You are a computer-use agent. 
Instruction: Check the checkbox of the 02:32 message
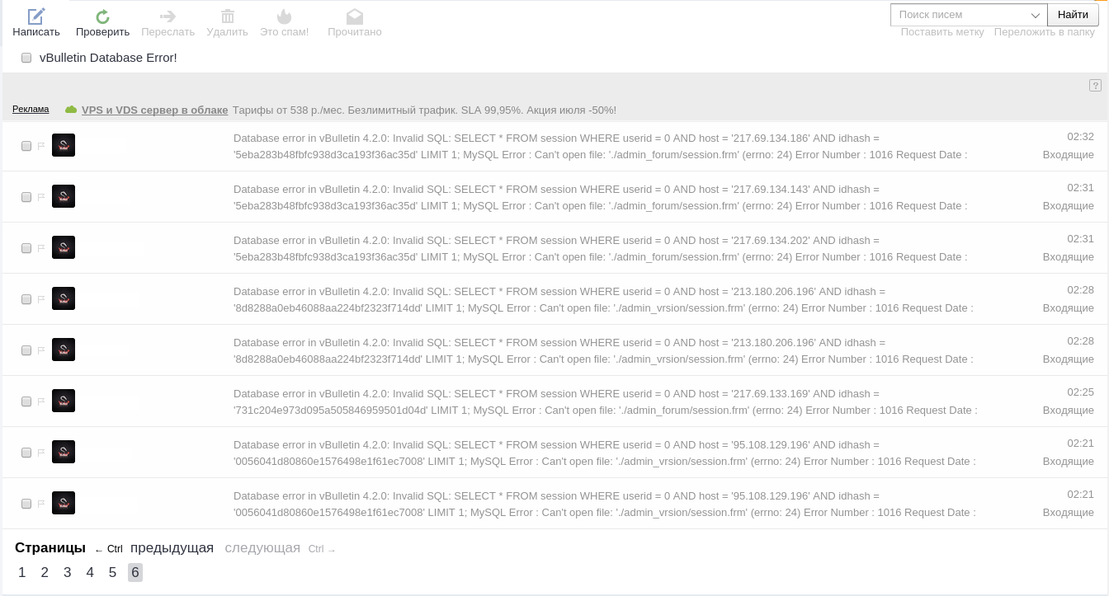(x=26, y=146)
